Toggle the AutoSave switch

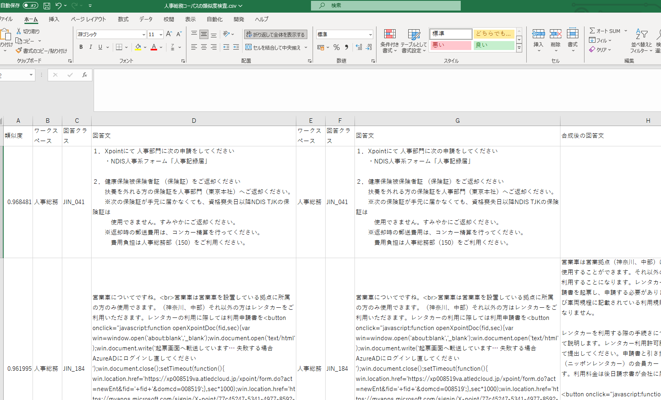coord(31,6)
